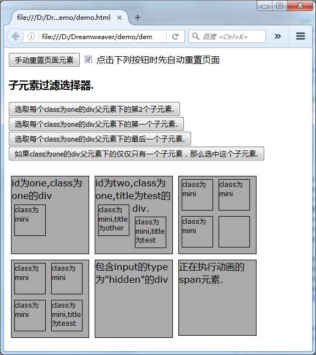Click the mini div titled 为tesst

[67, 315]
